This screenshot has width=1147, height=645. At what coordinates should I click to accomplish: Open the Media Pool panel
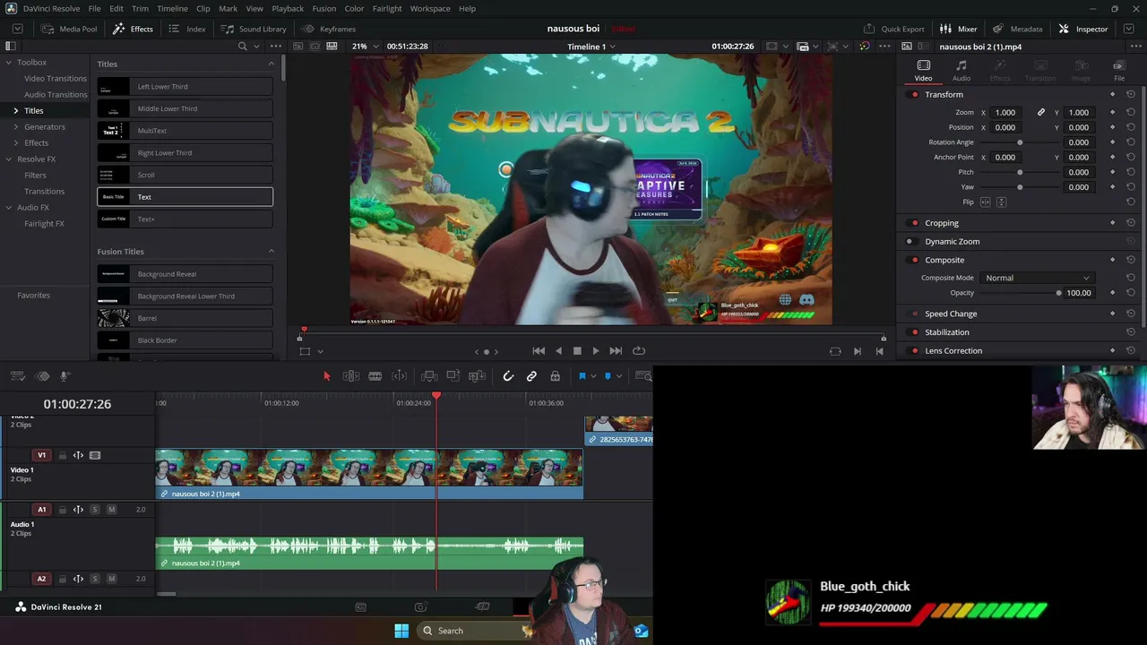pyautogui.click(x=69, y=29)
